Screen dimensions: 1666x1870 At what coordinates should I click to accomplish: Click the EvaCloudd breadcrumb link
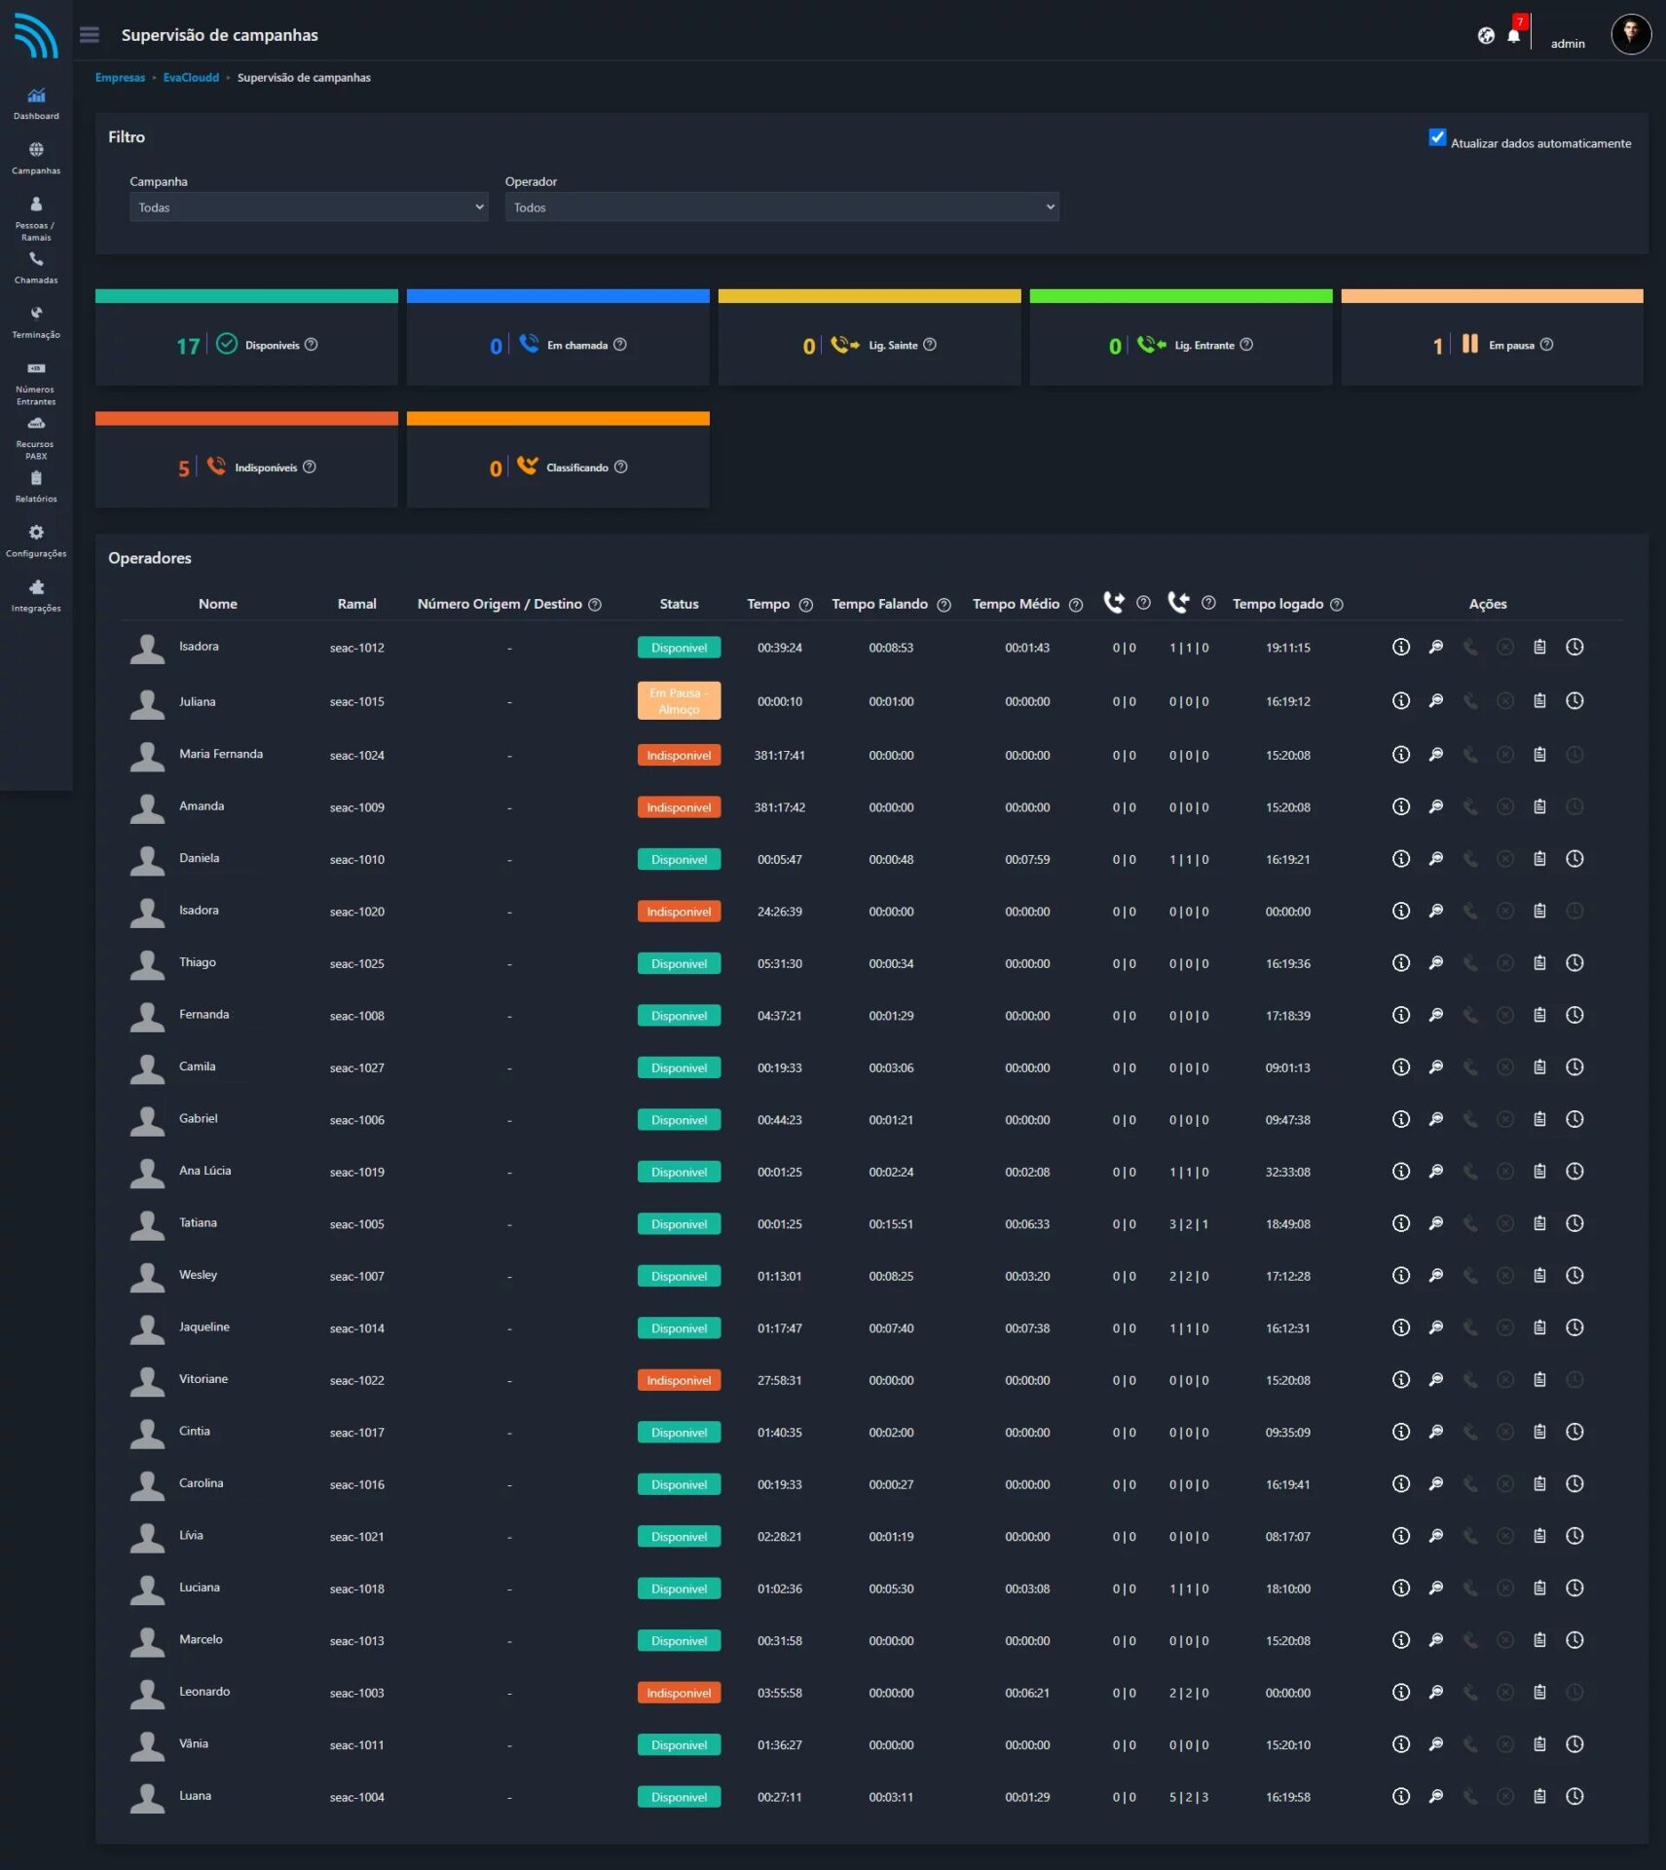pyautogui.click(x=191, y=78)
